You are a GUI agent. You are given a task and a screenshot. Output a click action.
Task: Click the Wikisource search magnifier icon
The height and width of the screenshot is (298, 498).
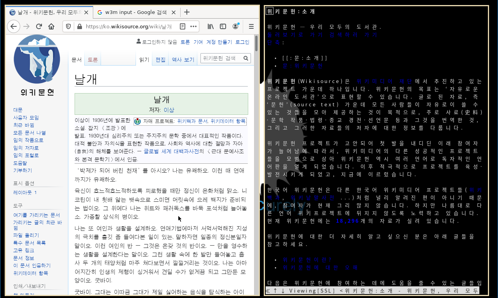pyautogui.click(x=246, y=58)
